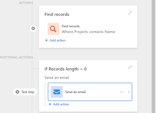Select the Send an email action row
The height and width of the screenshot is (113, 156).
pyautogui.click(x=90, y=92)
